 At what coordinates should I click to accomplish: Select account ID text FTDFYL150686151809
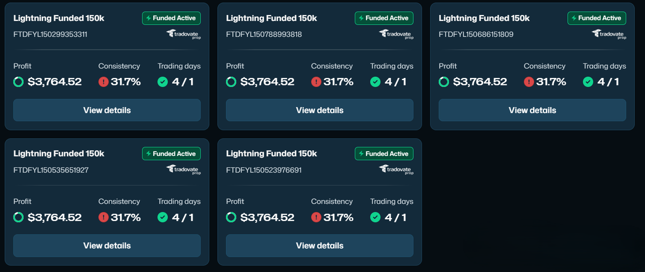[476, 34]
